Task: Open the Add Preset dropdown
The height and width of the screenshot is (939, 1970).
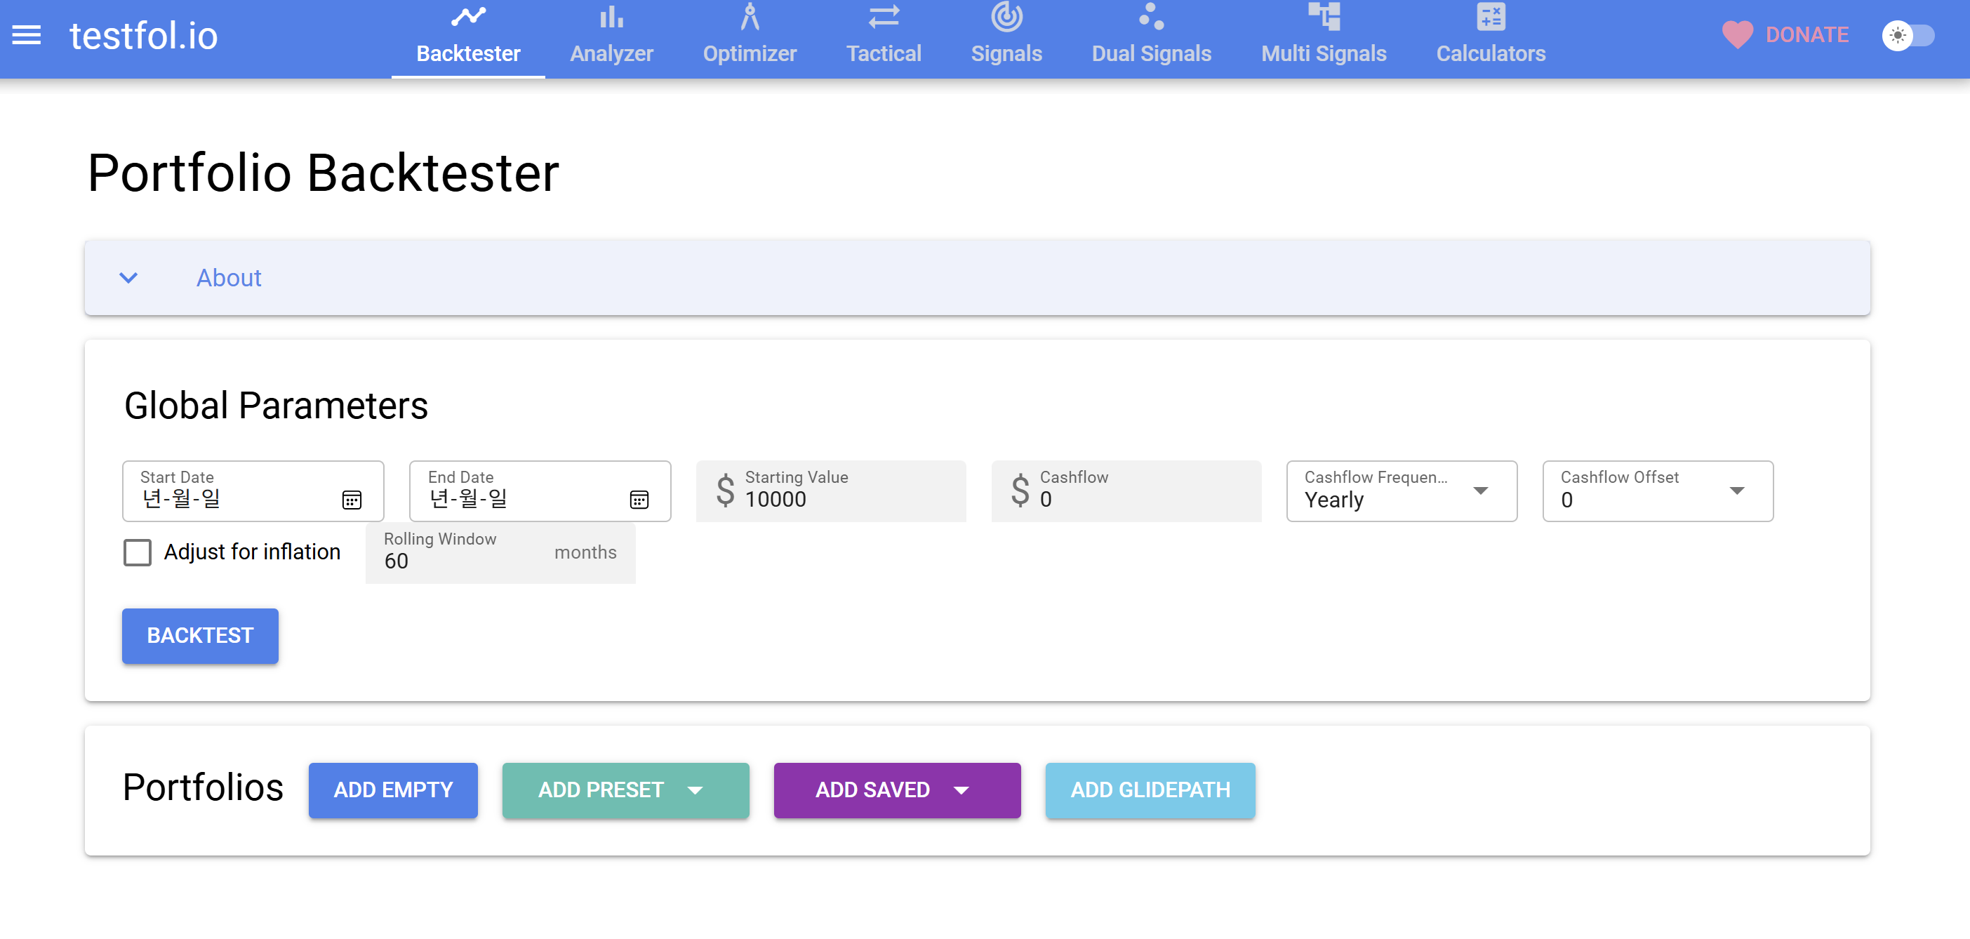Action: [625, 790]
